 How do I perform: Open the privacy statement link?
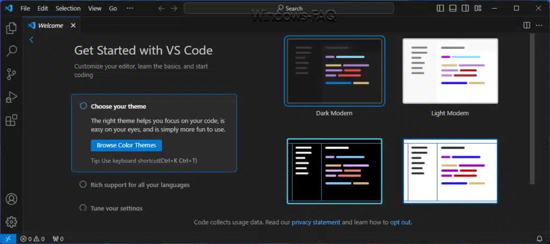coord(316,222)
